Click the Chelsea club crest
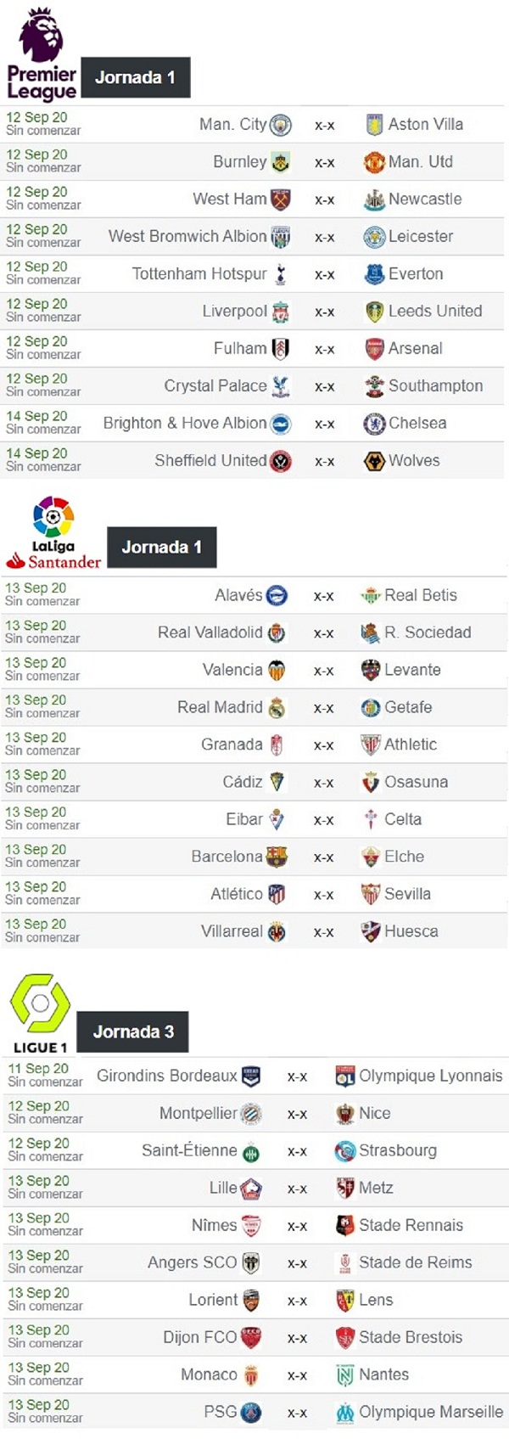 point(374,424)
